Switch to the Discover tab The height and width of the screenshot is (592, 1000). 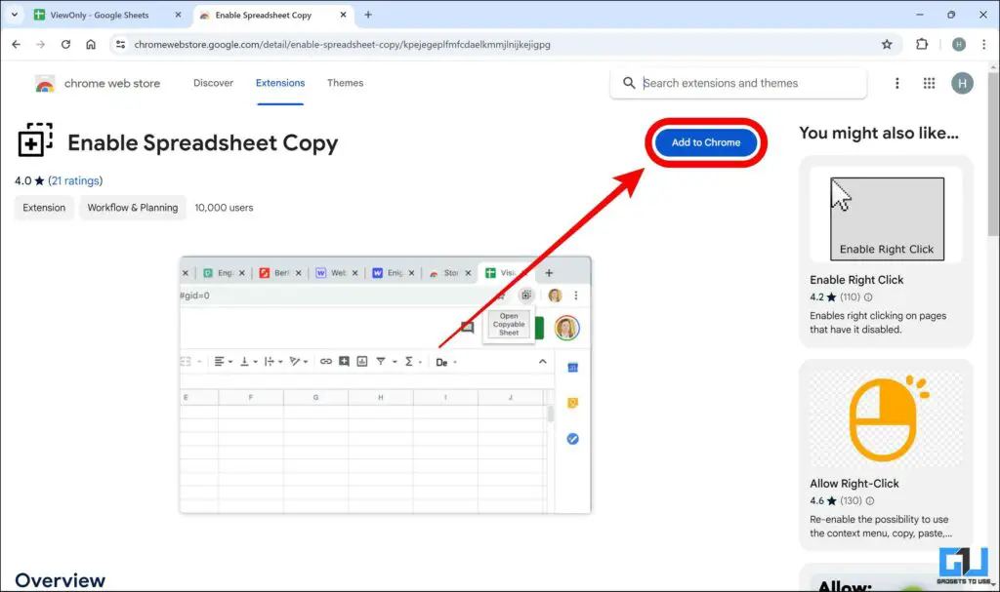(213, 83)
